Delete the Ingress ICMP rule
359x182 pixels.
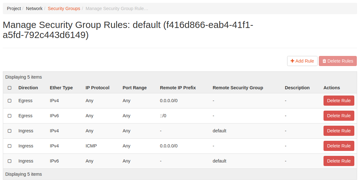point(339,146)
